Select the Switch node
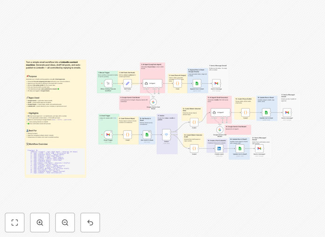Screen dimensions: 325x237 point(166,135)
